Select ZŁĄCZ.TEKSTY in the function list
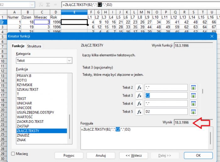This screenshot has width=220, height=162. [42, 131]
